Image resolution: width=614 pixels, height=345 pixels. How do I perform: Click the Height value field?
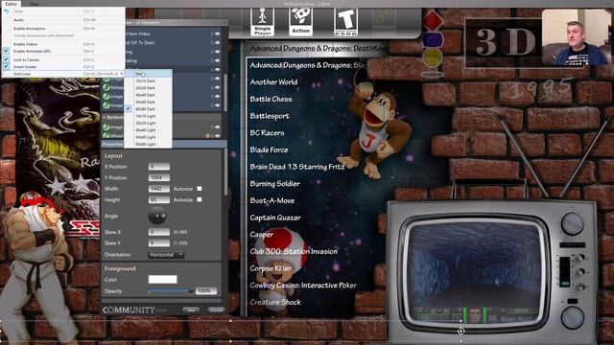tap(159, 199)
